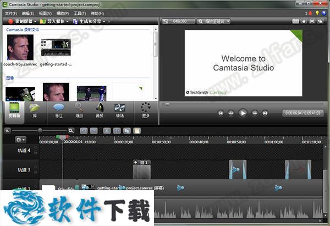This screenshot has width=330, height=226.
Task: Detach the preview window
Action: click(x=320, y=21)
